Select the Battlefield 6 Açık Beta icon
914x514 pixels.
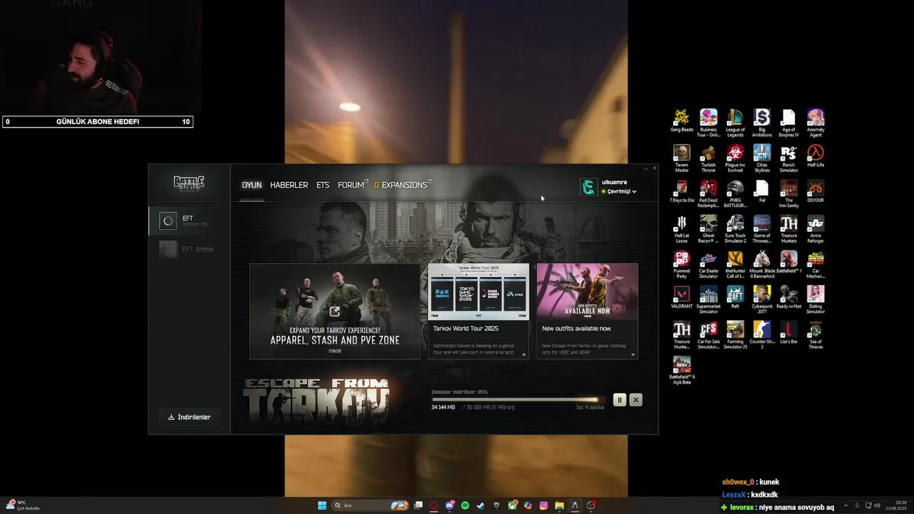[x=682, y=370]
